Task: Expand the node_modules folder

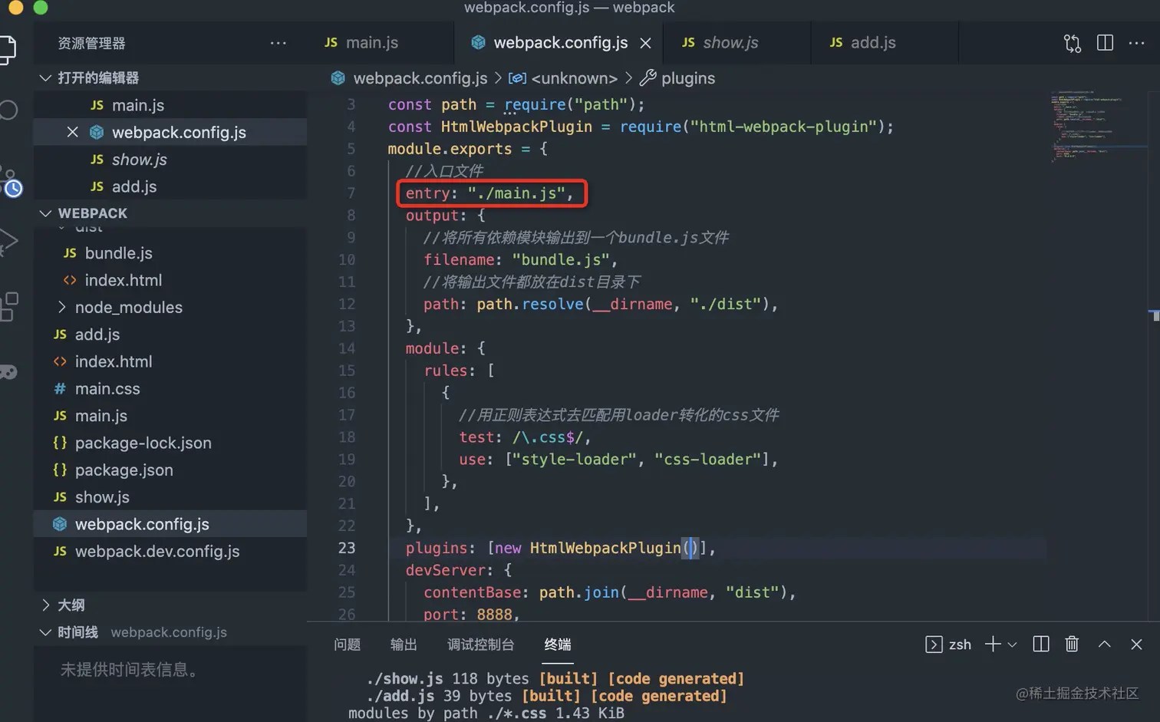Action: click(170, 307)
